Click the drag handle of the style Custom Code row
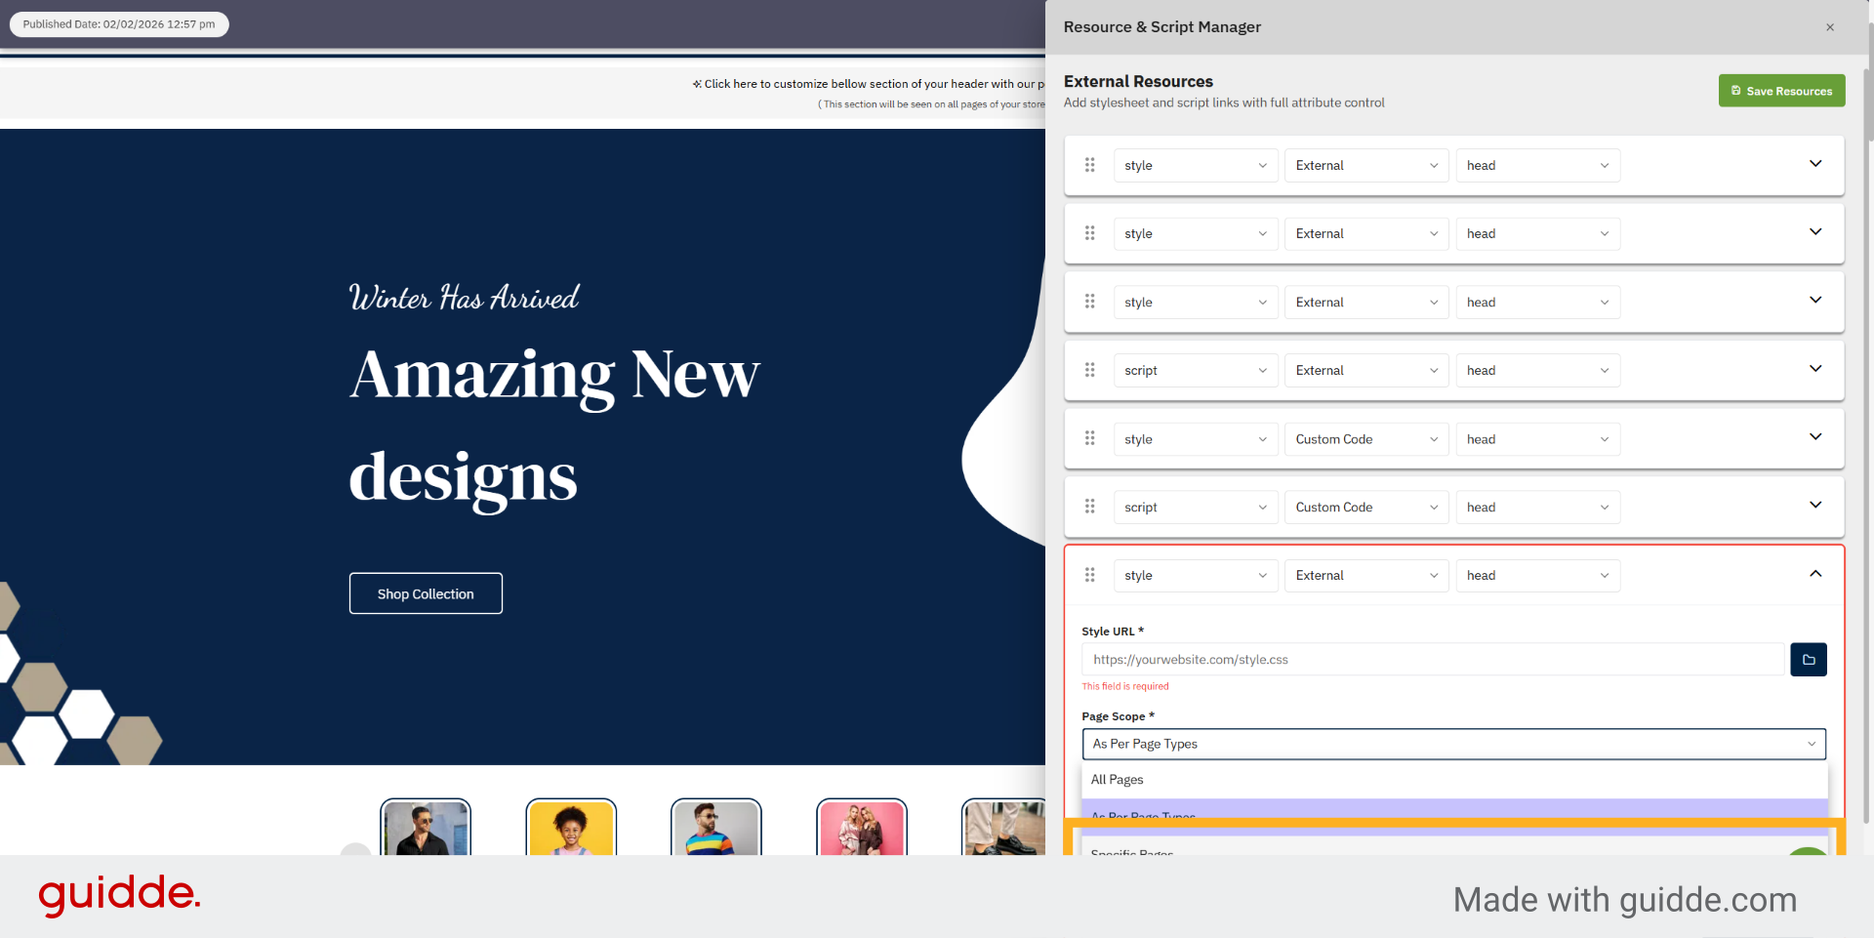 pos(1089,438)
